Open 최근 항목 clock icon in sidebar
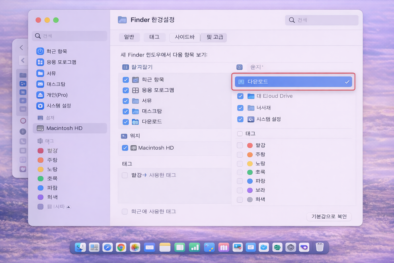 click(40, 51)
